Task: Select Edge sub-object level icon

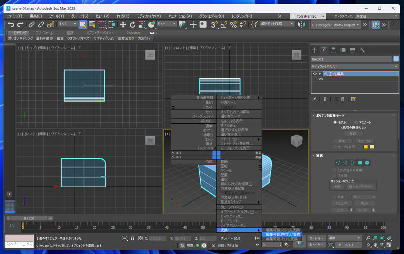Action: (345, 162)
